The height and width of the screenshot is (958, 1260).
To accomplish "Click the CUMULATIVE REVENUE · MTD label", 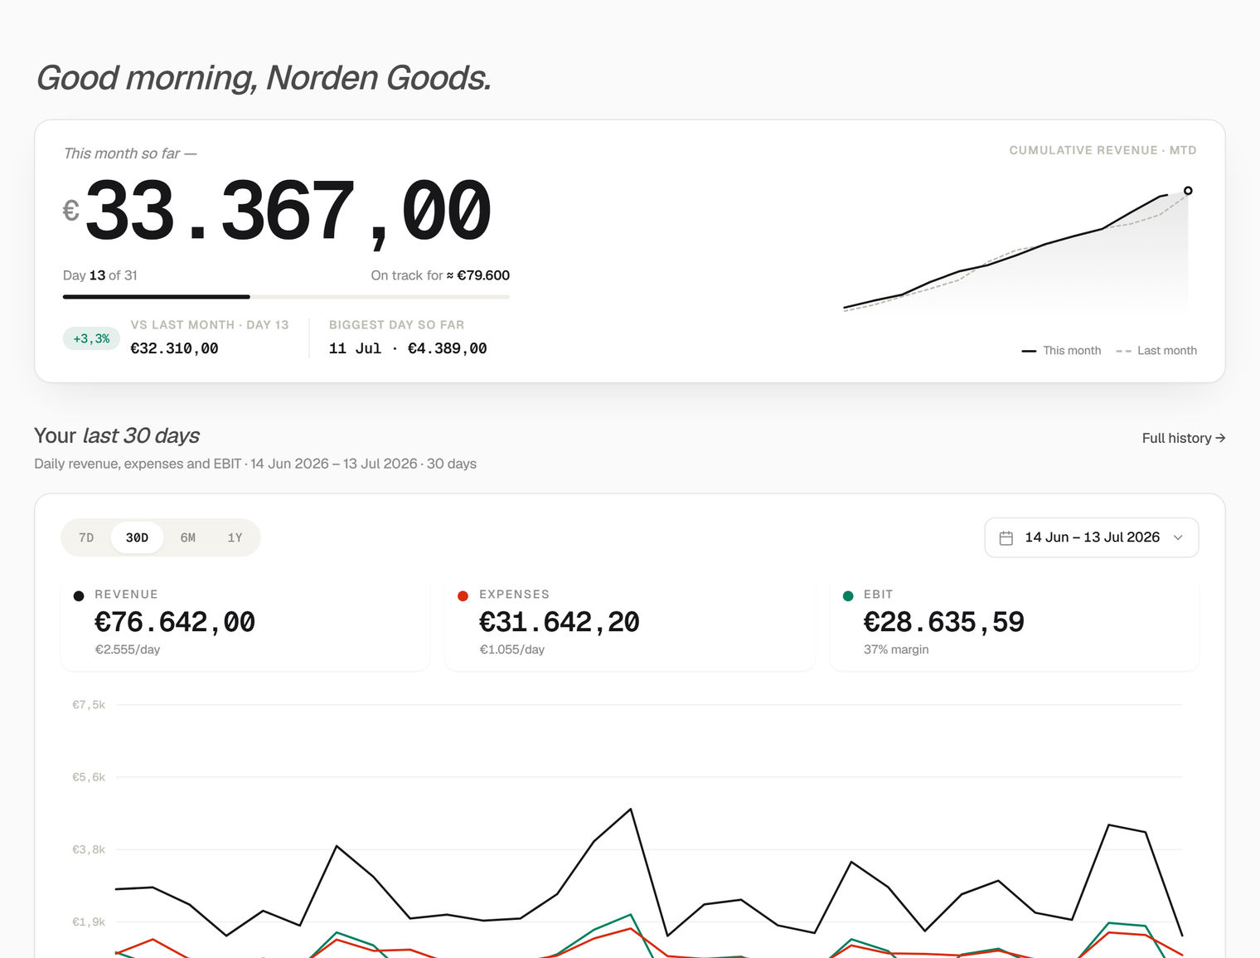I will [1102, 150].
